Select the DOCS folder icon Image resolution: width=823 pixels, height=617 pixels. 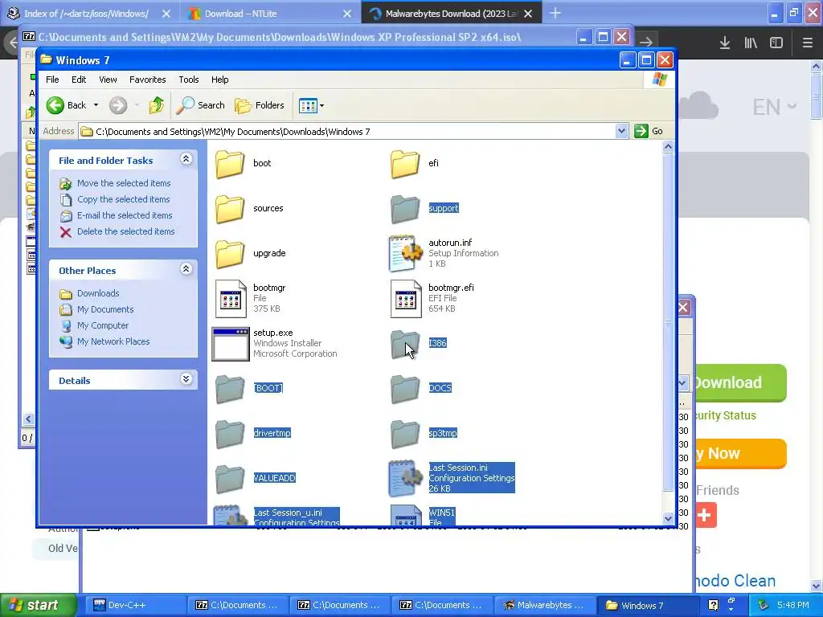tap(405, 389)
